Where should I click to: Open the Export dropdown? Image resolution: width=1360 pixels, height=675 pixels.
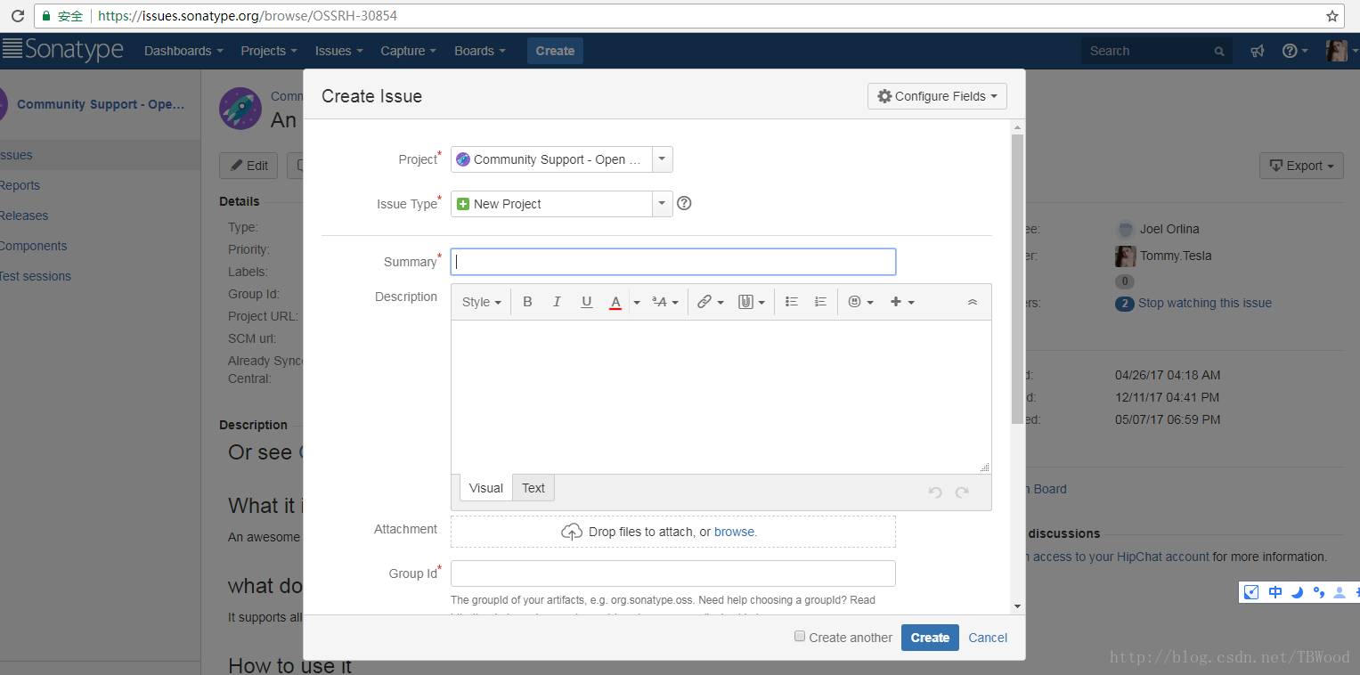pos(1301,166)
